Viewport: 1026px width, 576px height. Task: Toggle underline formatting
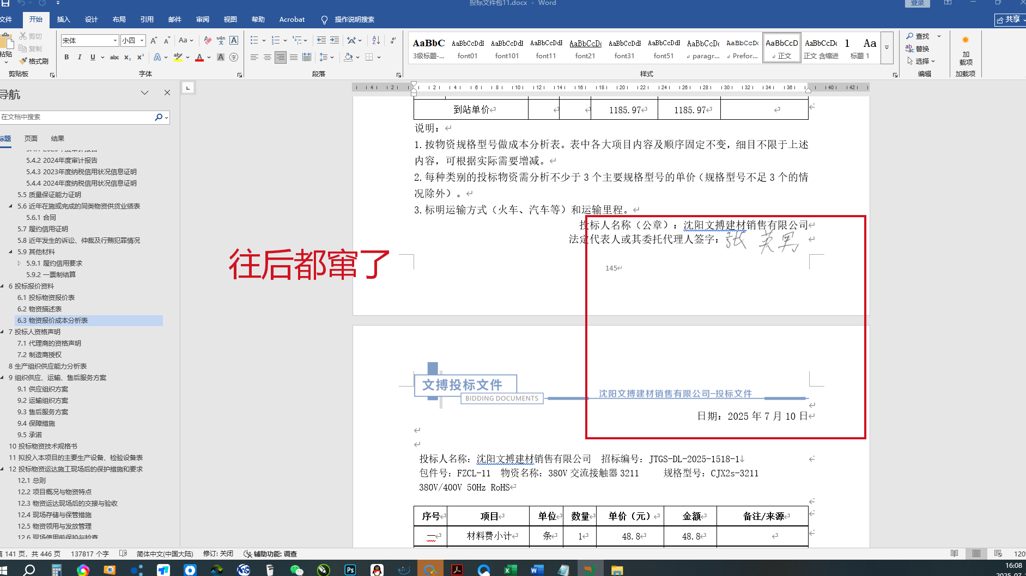point(93,57)
